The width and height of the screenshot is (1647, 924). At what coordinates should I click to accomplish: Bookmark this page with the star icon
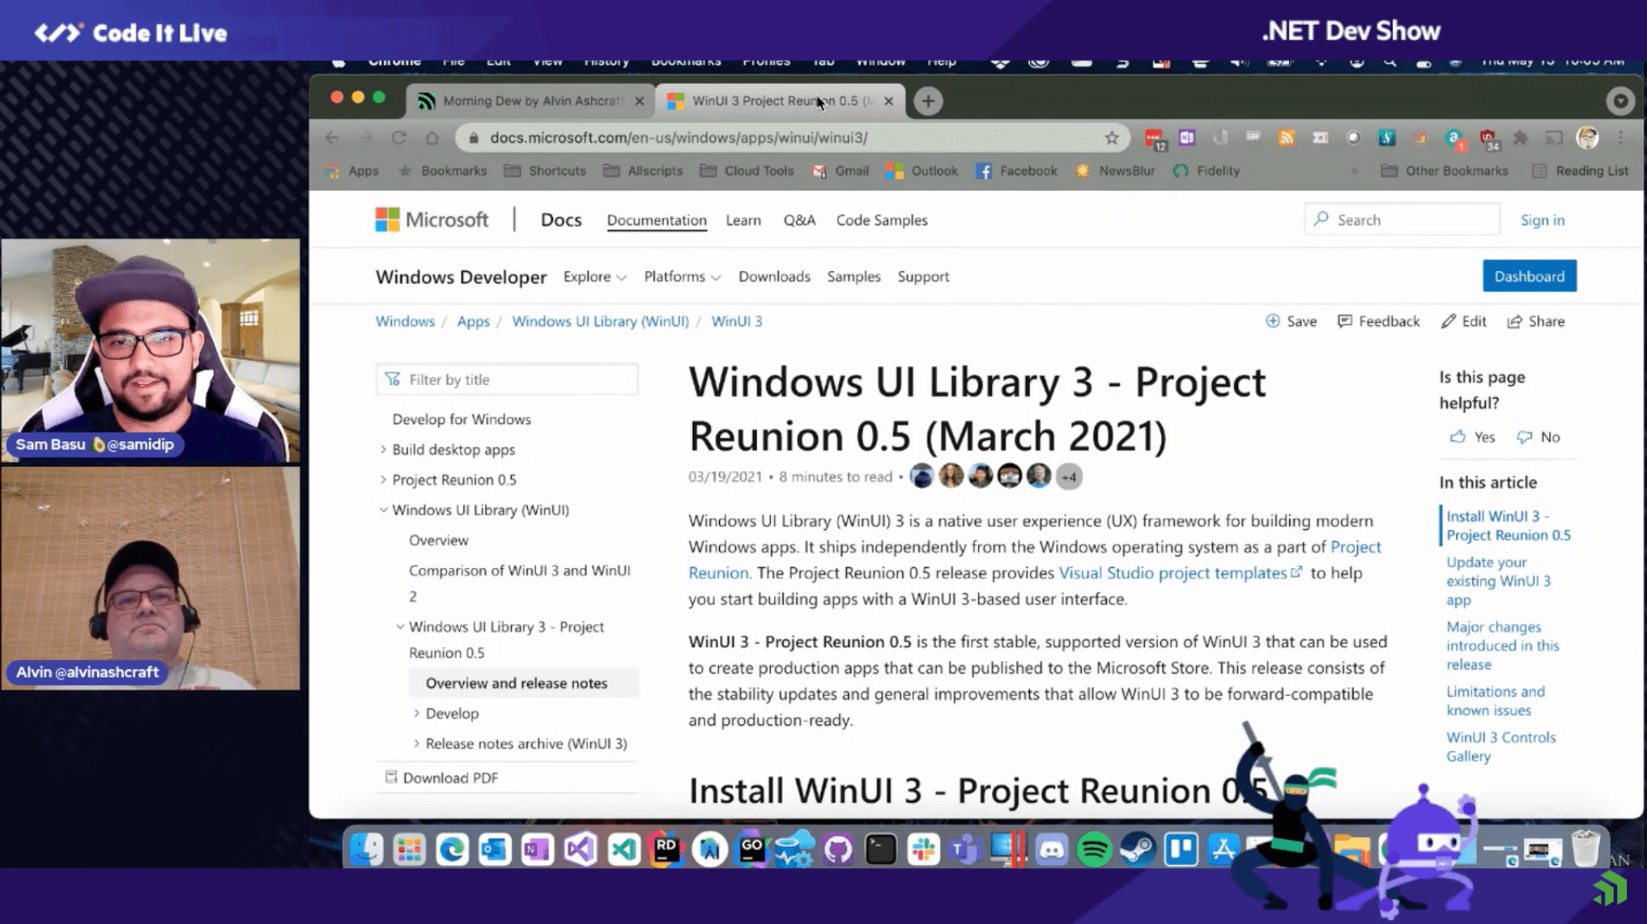point(1112,138)
